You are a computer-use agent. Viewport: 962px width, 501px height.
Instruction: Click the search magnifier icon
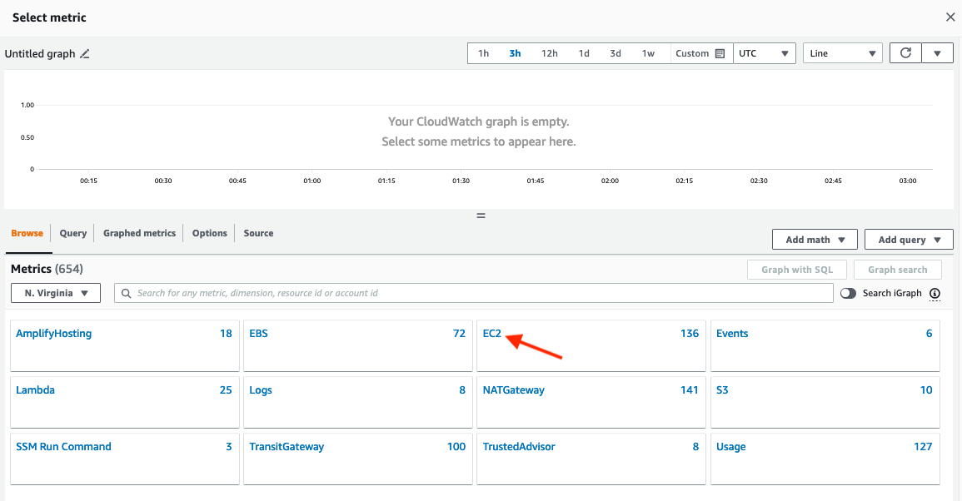[126, 293]
